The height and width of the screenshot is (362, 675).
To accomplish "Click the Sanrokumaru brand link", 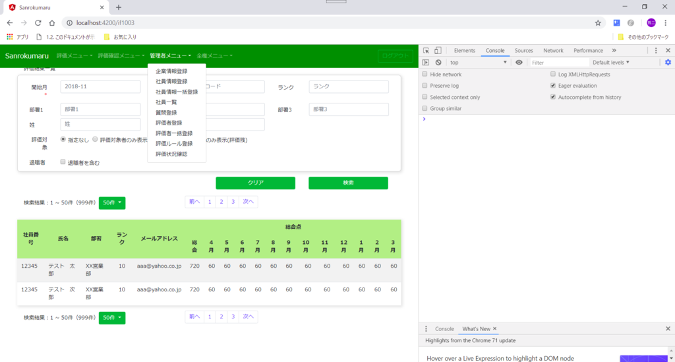I will click(26, 56).
